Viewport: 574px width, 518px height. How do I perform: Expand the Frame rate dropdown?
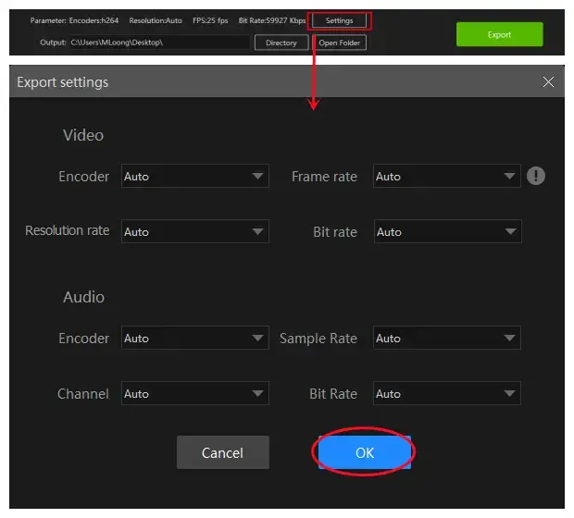(446, 177)
